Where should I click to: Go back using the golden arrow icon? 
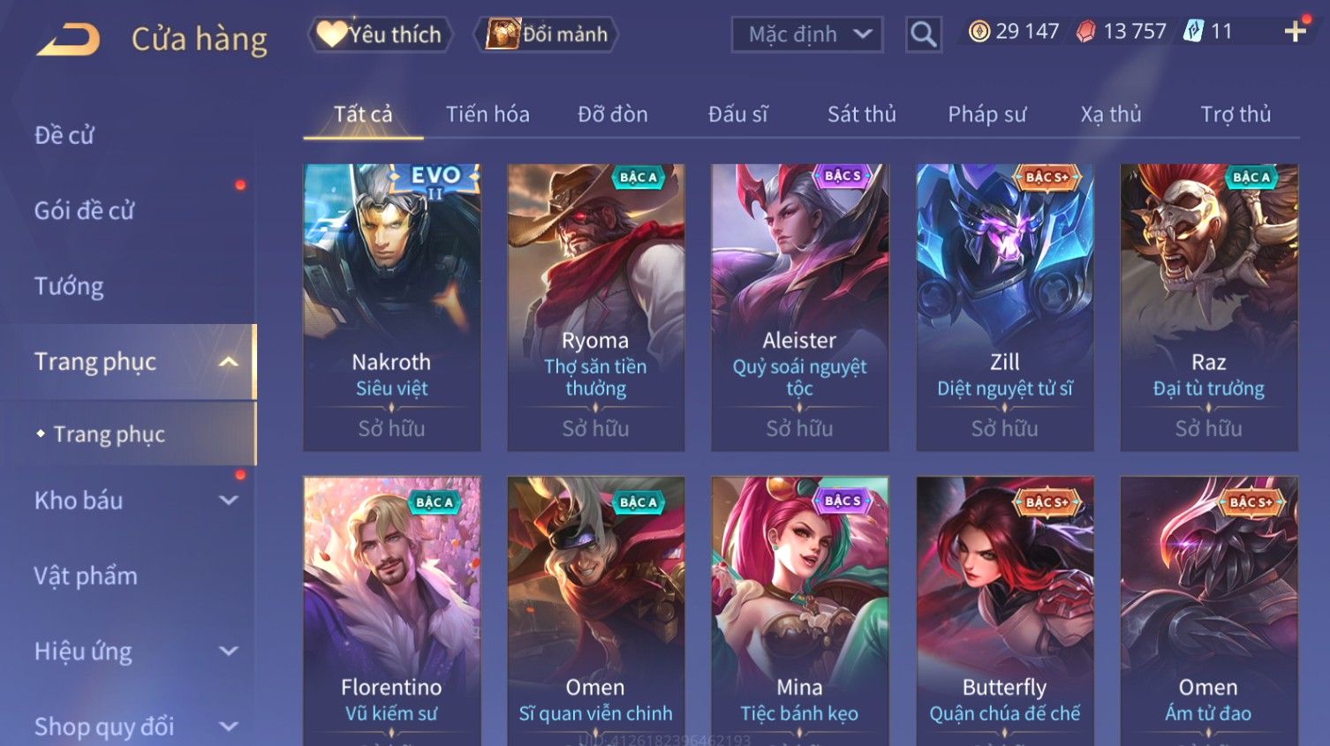[68, 39]
